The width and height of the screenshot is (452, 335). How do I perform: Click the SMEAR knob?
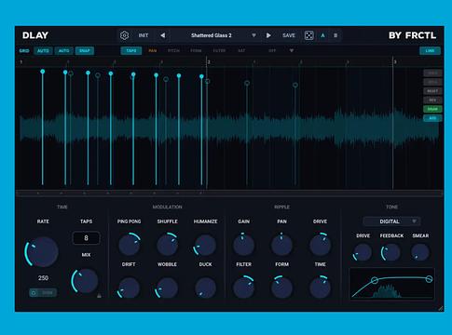(420, 252)
